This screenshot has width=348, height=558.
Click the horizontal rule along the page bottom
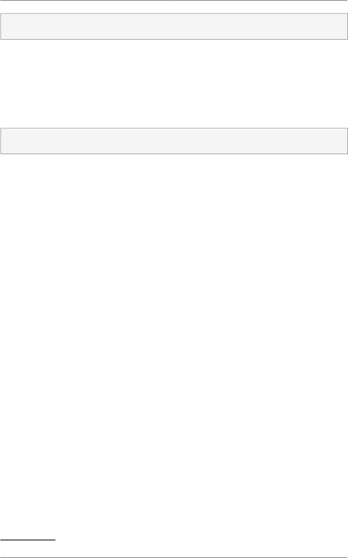(174, 557)
